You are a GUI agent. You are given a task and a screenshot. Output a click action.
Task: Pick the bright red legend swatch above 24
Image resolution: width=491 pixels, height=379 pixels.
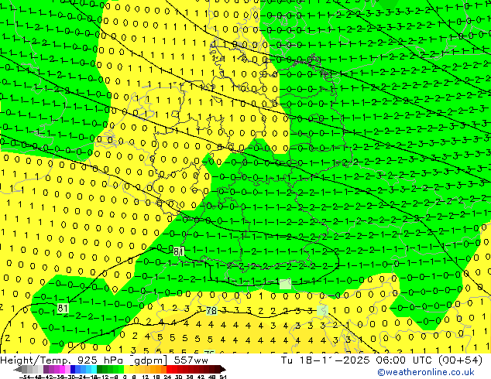[x=169, y=369]
